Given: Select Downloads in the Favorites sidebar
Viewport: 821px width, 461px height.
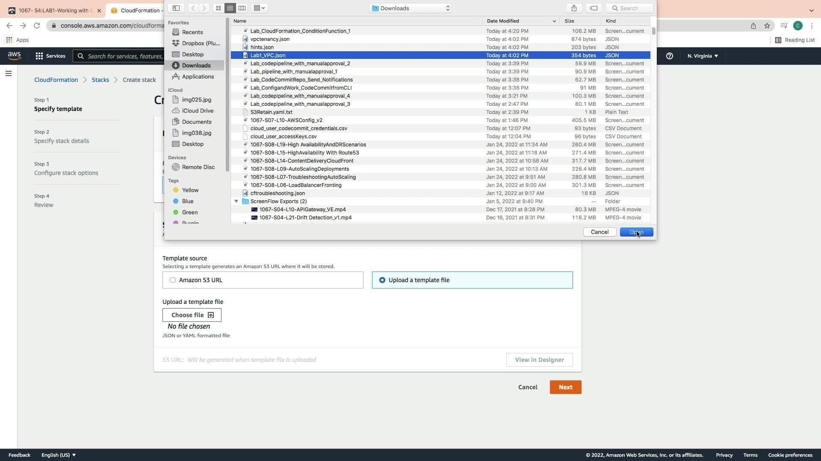Looking at the screenshot, I should tap(196, 65).
